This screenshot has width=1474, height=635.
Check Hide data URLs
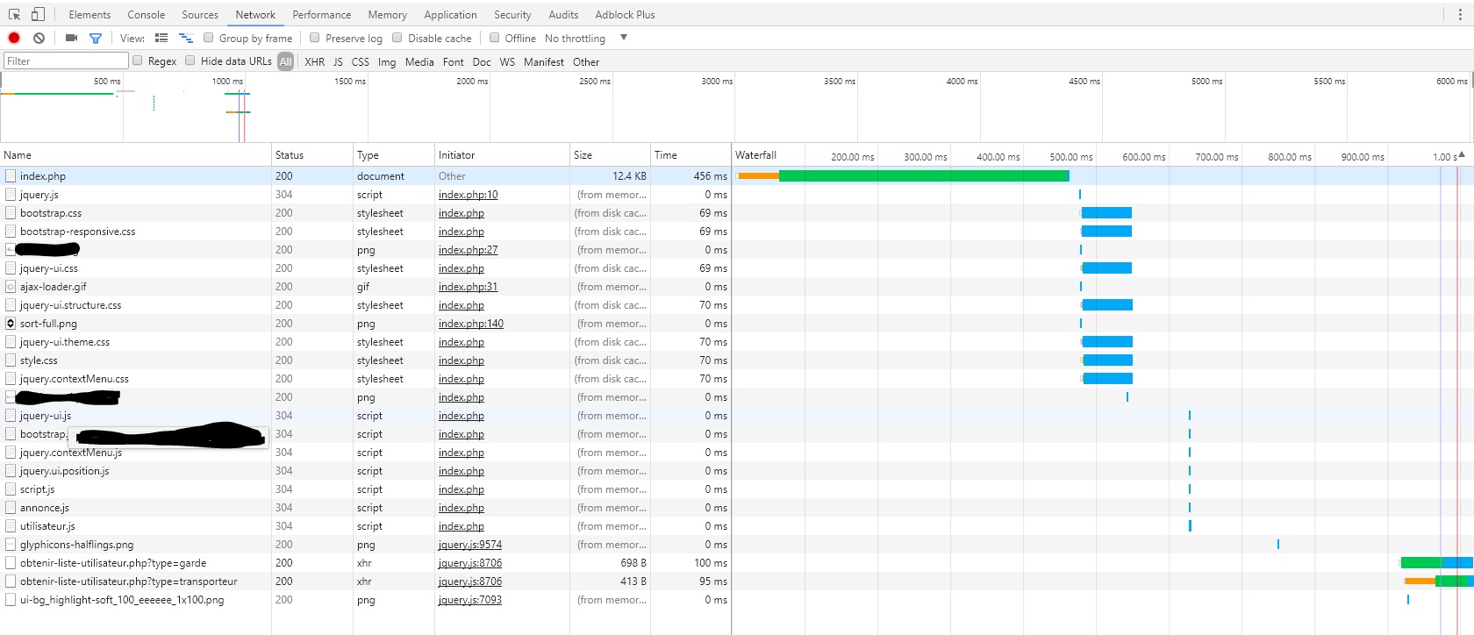[190, 61]
